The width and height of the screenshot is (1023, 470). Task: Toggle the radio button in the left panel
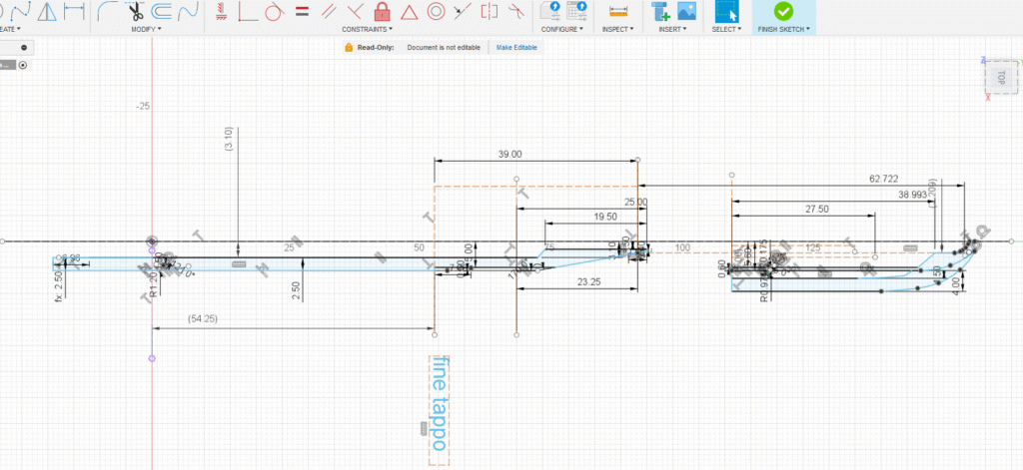[23, 65]
